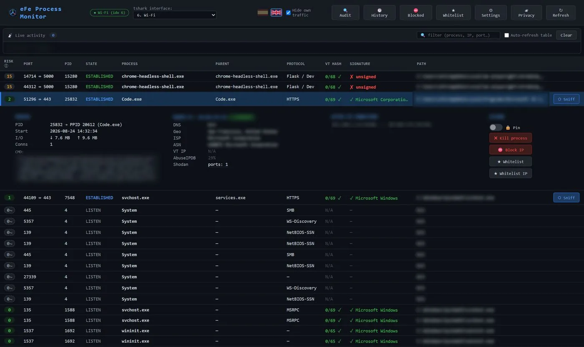Open the History view
This screenshot has height=347, width=584.
[x=379, y=12]
